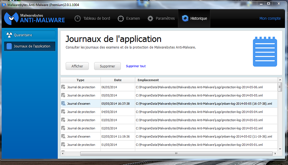Viewport: 288px width, 165px height.
Task: Click the Malwarebytes Anti-Malware logo
Action: click(x=35, y=18)
